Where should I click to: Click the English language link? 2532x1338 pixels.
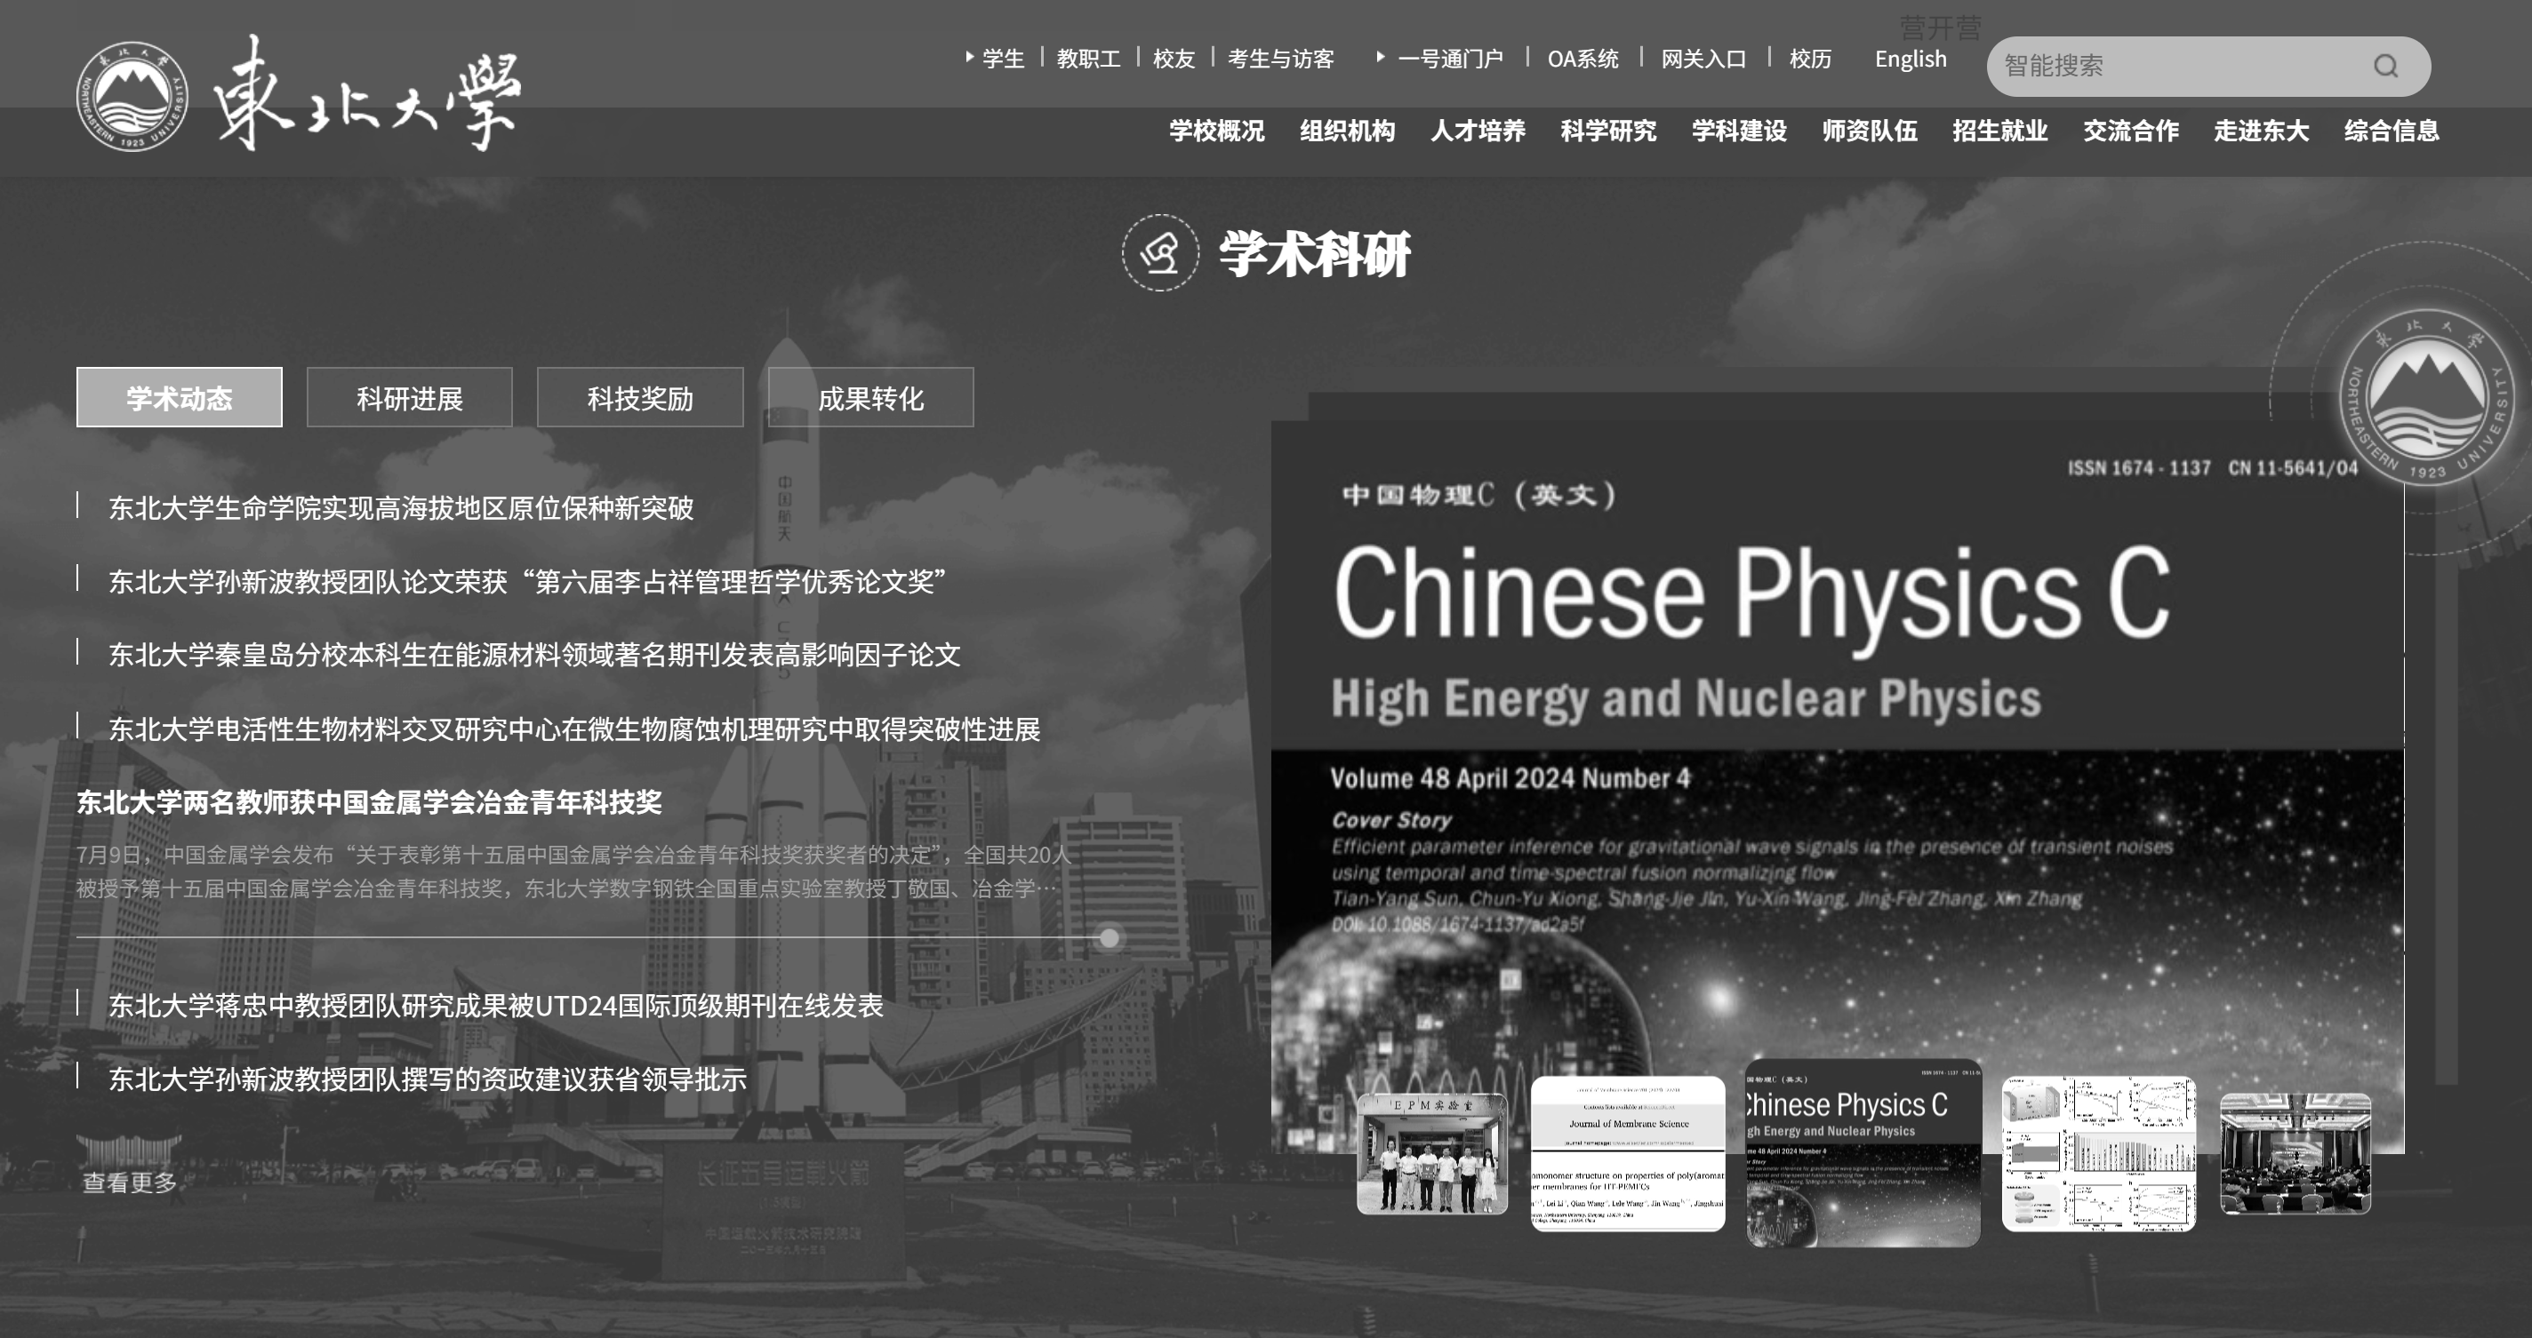tap(1910, 59)
